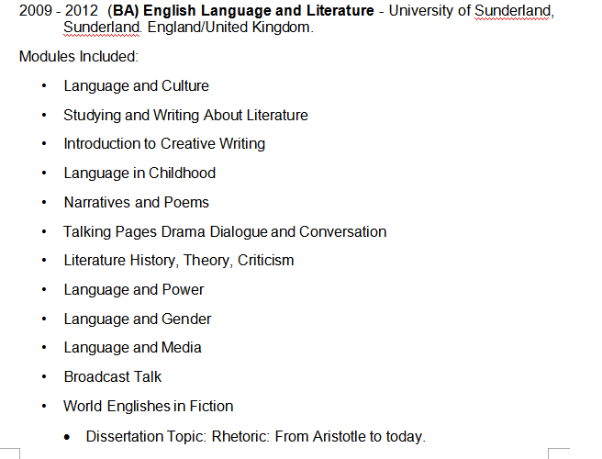Click the Literature History, Theory, Criticism line
602x459 pixels.
pyautogui.click(x=178, y=261)
